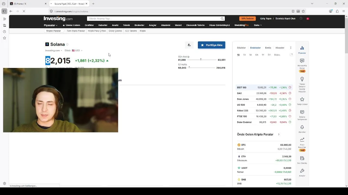Open Solana Tartışmaları chat icon

pyautogui.click(x=302, y=112)
